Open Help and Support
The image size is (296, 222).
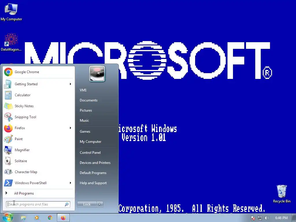(x=93, y=183)
